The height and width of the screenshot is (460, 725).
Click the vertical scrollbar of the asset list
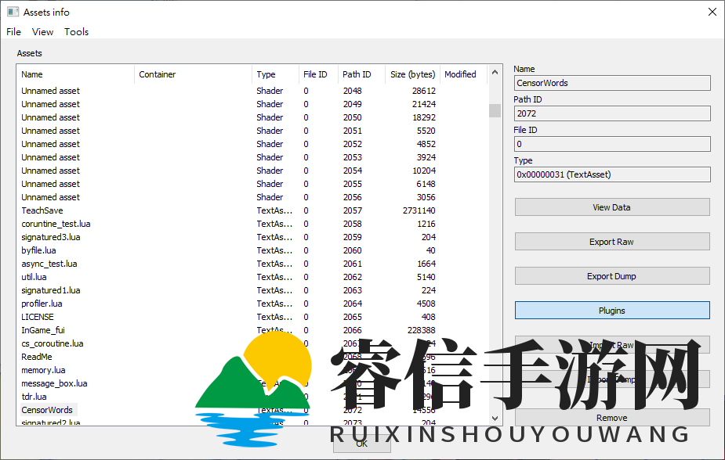coord(495,110)
